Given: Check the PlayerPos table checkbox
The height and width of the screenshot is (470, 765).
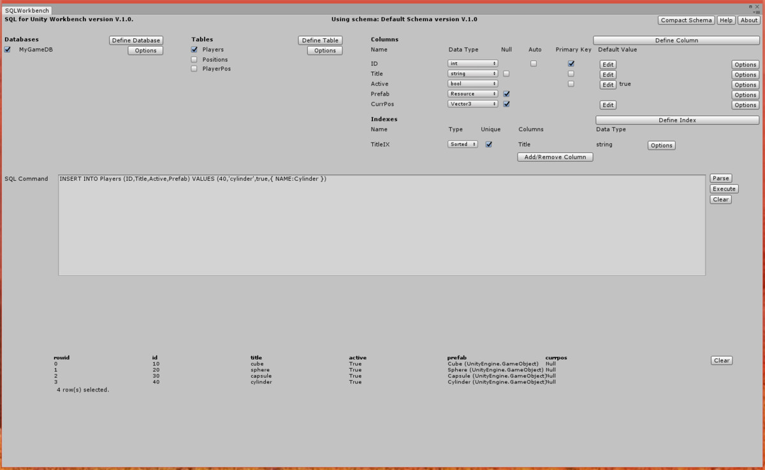Looking at the screenshot, I should [194, 69].
